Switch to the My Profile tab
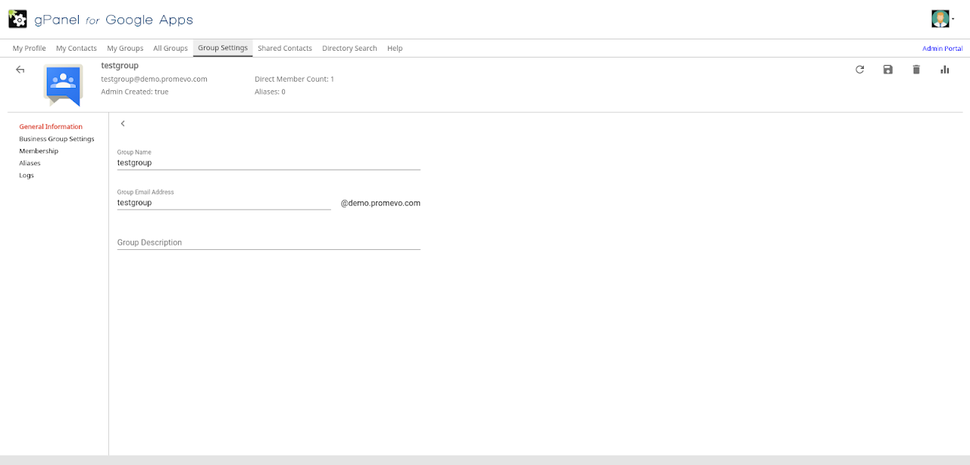 [29, 48]
